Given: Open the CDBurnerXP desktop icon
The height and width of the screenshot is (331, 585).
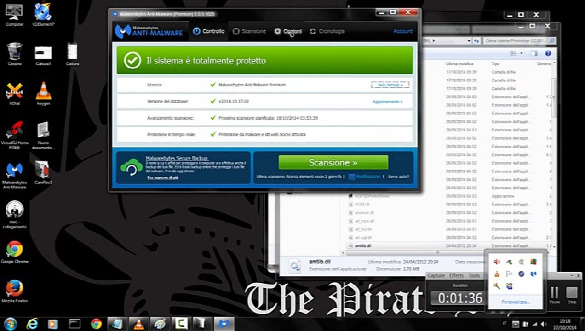Looking at the screenshot, I should point(43,15).
